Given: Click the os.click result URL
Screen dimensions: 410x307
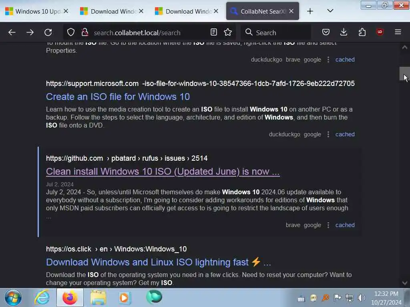Looking at the screenshot, I should 117,249.
